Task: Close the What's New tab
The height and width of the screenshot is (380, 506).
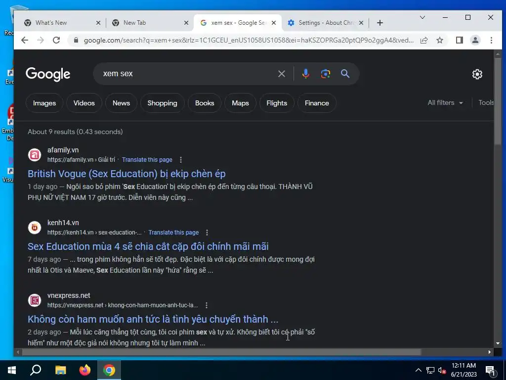Action: 98,23
